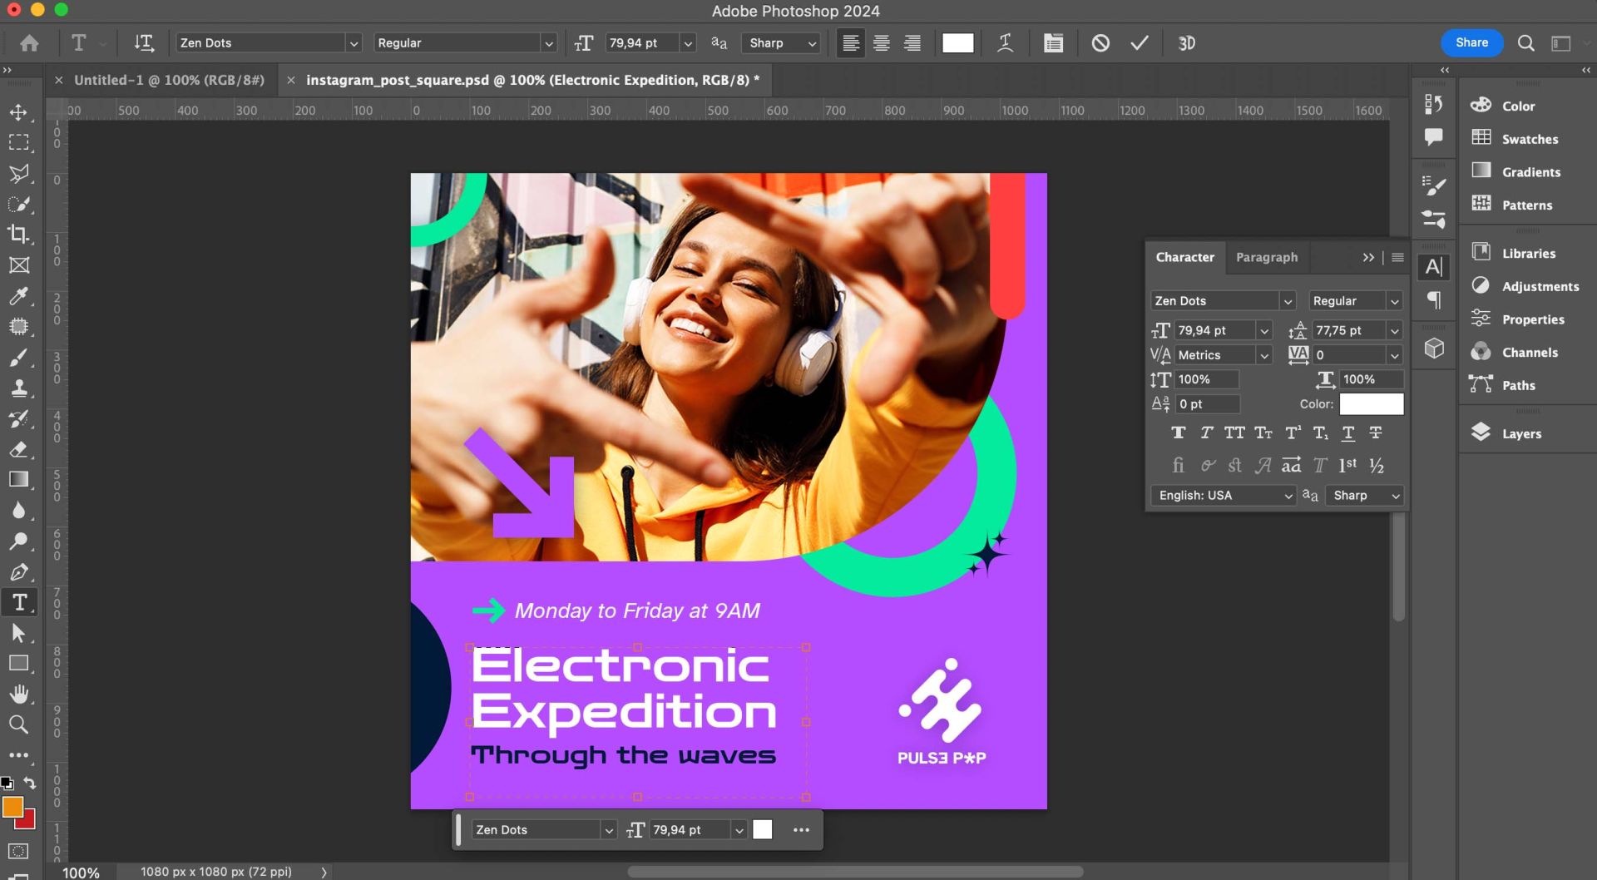
Task: Select the Move tool
Action: click(18, 111)
